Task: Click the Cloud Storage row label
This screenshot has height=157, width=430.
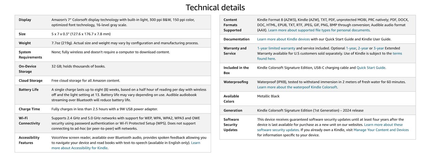Action: click(x=30, y=81)
